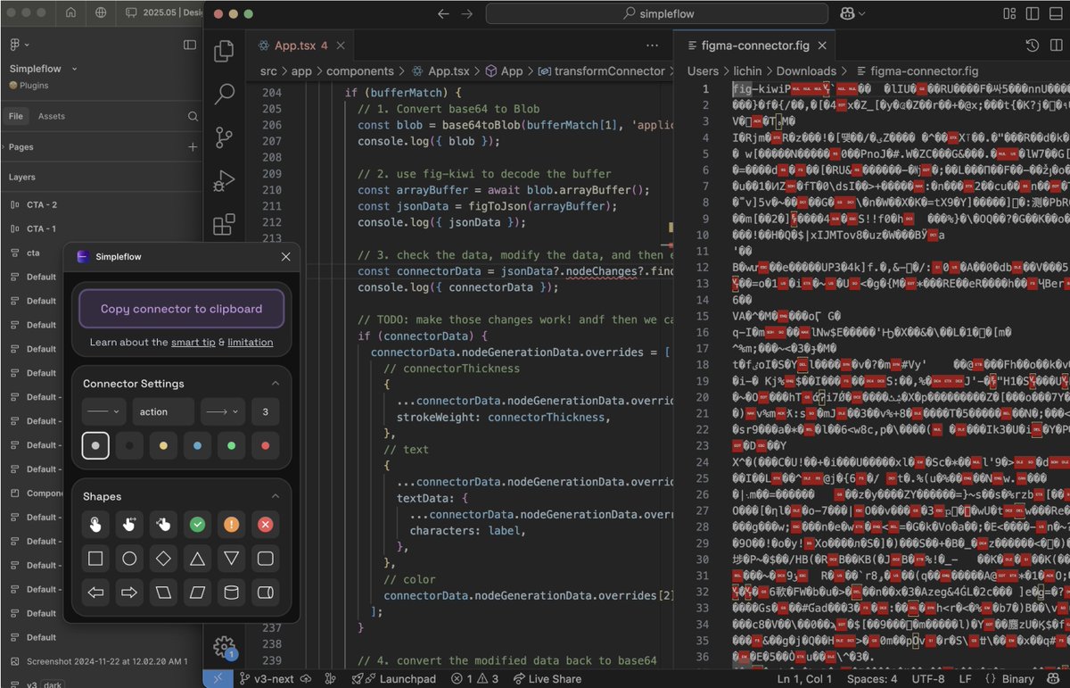1070x688 pixels.
Task: Insert the left arrow shape
Action: coord(95,593)
